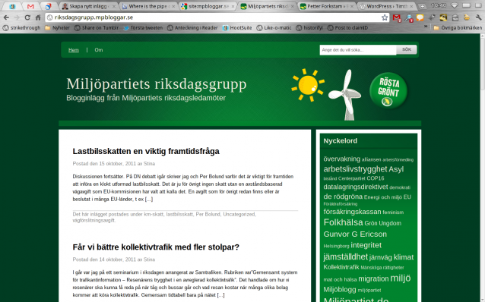Reload the current page
Image resolution: width=485 pixels, height=302 pixels.
[x=27, y=17]
